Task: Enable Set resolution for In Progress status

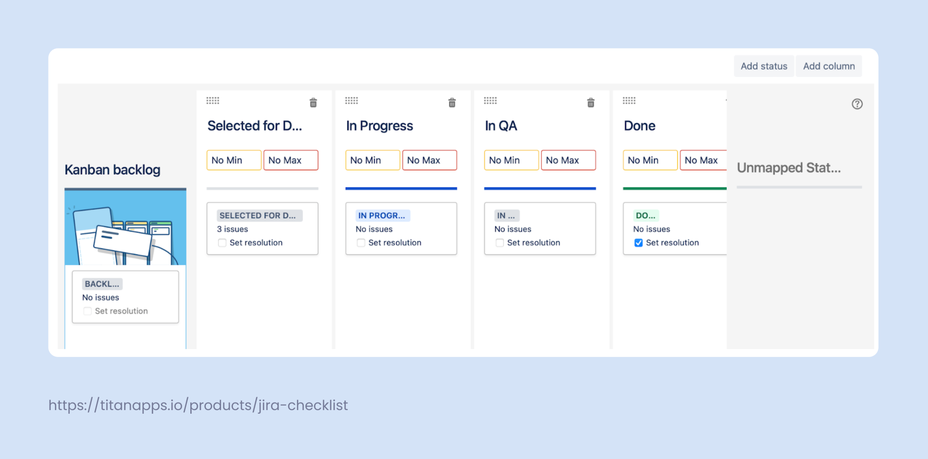Action: point(361,243)
